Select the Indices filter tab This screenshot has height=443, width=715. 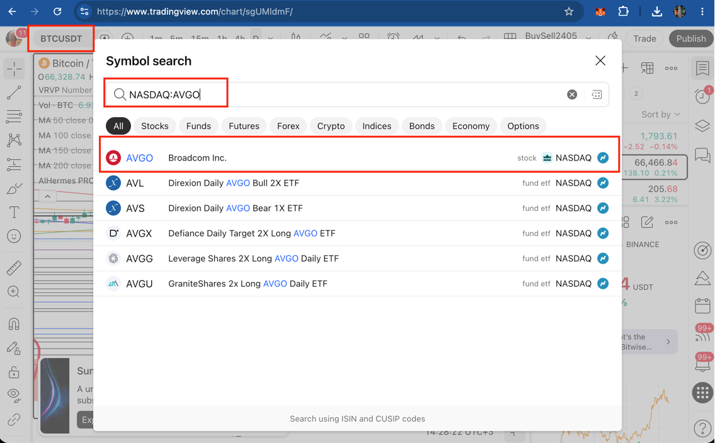pyautogui.click(x=377, y=126)
